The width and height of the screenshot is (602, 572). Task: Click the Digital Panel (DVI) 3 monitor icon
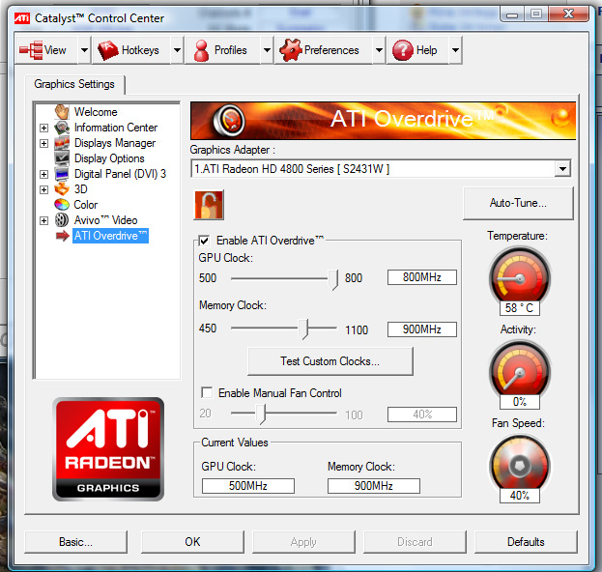62,174
